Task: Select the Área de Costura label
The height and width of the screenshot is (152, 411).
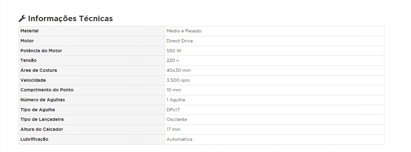Action: [x=39, y=70]
